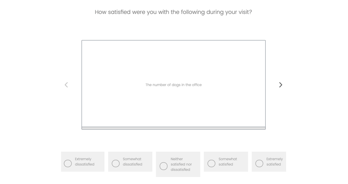Choose the 'Somewhat dissatisfied' radio circle
This screenshot has height=184, width=348.
coord(116,164)
